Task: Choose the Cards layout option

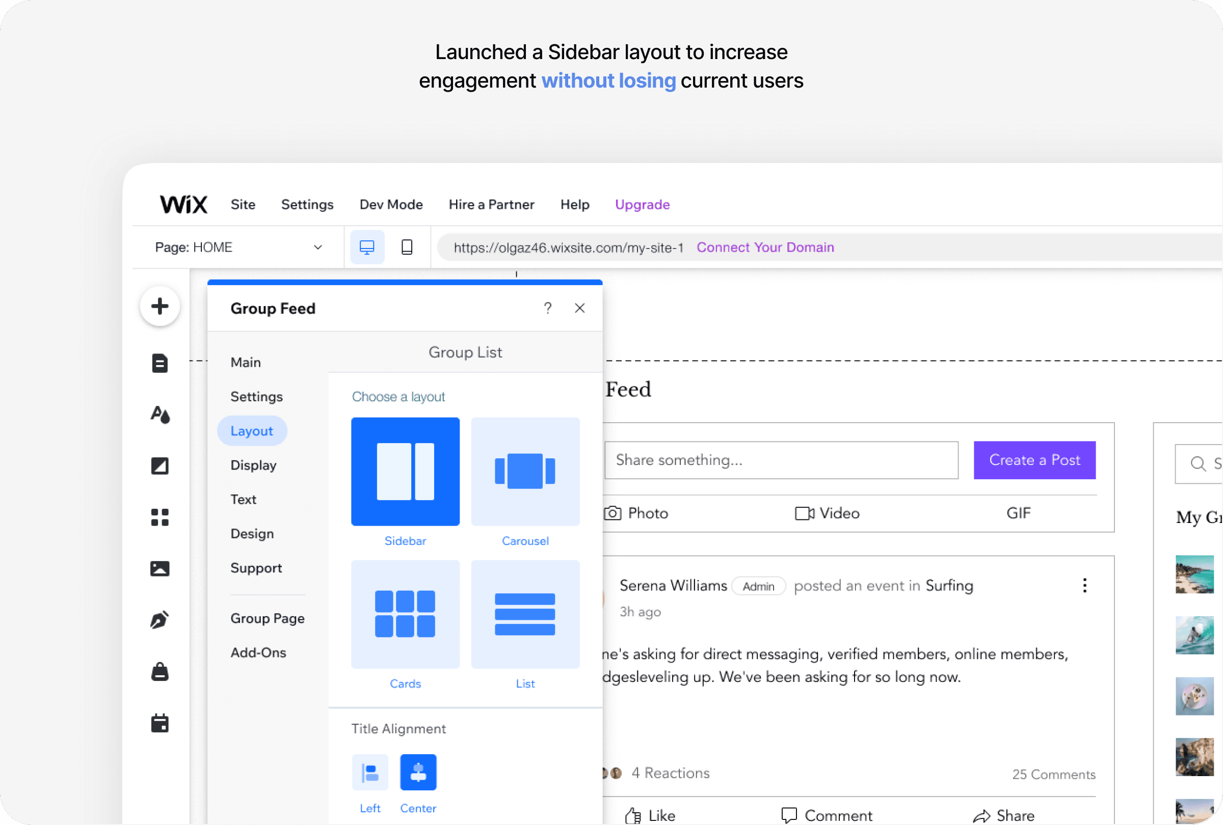Action: click(405, 614)
